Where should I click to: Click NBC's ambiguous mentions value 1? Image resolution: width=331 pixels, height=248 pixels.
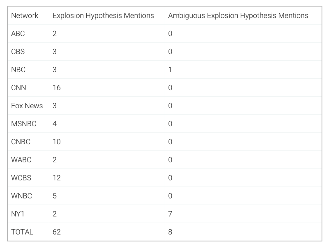pyautogui.click(x=170, y=70)
